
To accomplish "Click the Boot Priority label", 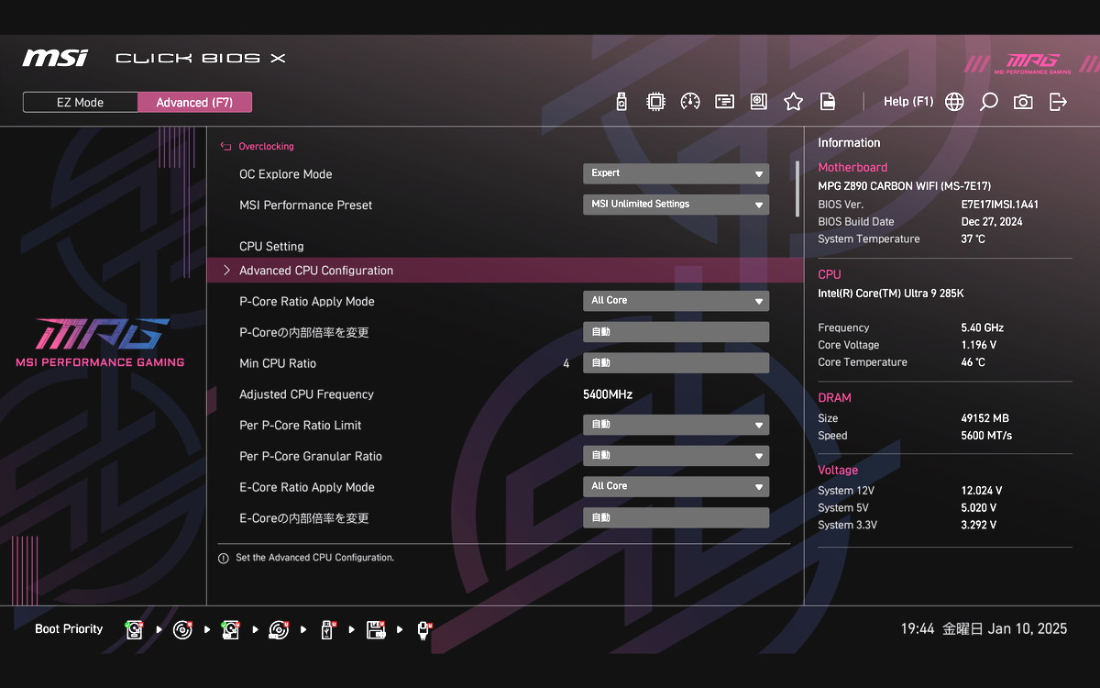I will [69, 629].
